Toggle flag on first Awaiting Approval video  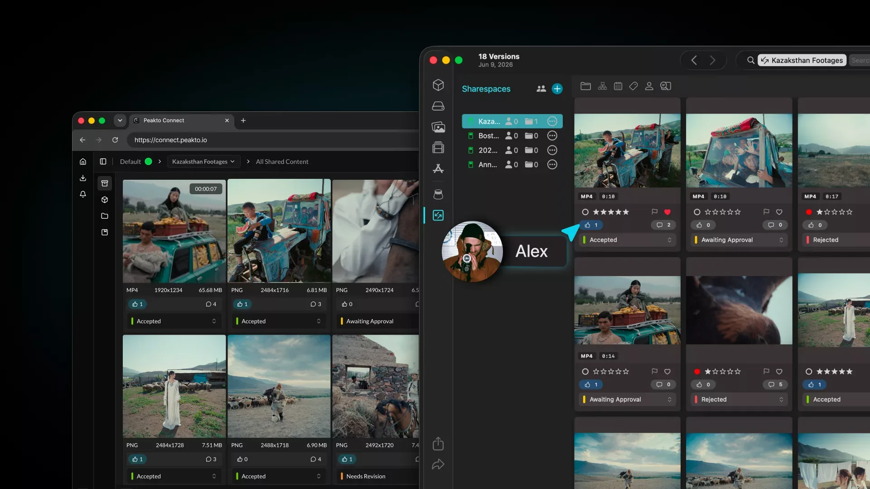pyautogui.click(x=766, y=212)
